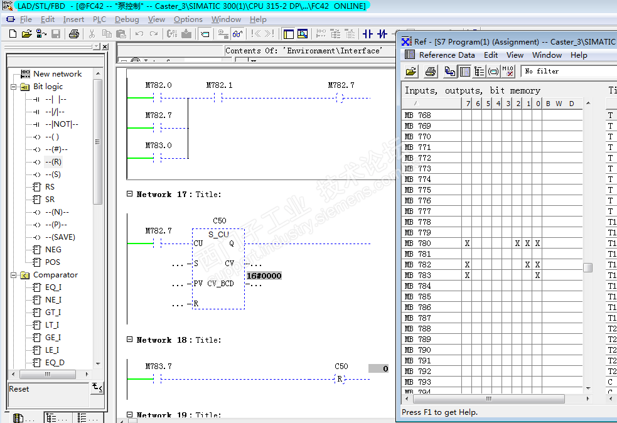
Task: Show Addresses Without Symbols icon in Ref window
Action: pos(508,71)
